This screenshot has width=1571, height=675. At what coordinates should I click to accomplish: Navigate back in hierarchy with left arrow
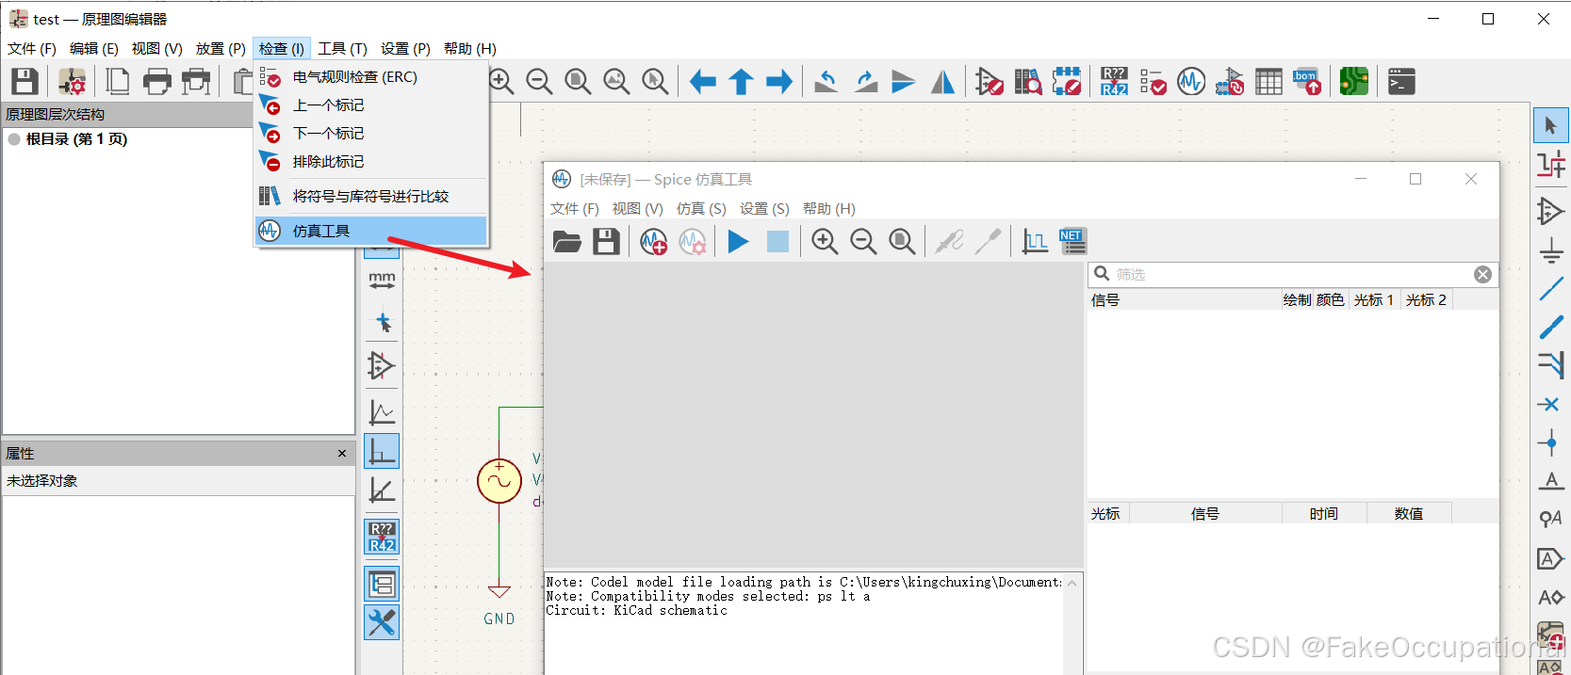pyautogui.click(x=702, y=82)
